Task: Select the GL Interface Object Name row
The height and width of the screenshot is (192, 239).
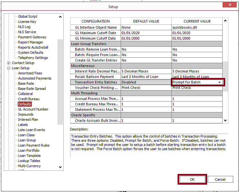Action: [x=146, y=27]
